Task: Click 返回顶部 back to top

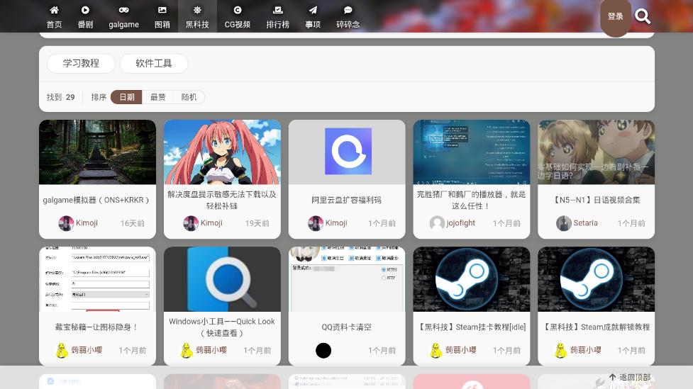Action: (x=630, y=377)
